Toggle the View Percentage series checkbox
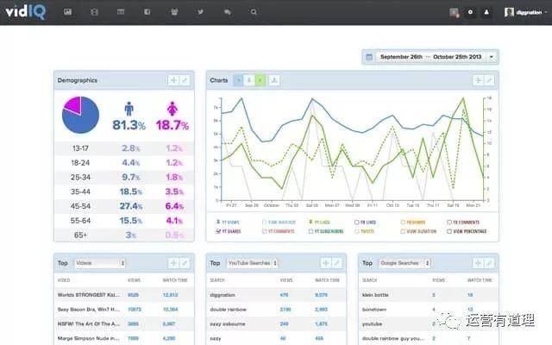 coord(449,231)
